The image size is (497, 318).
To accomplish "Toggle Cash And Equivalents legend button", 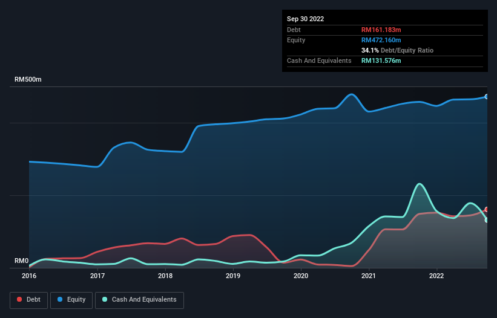I will [x=139, y=300].
